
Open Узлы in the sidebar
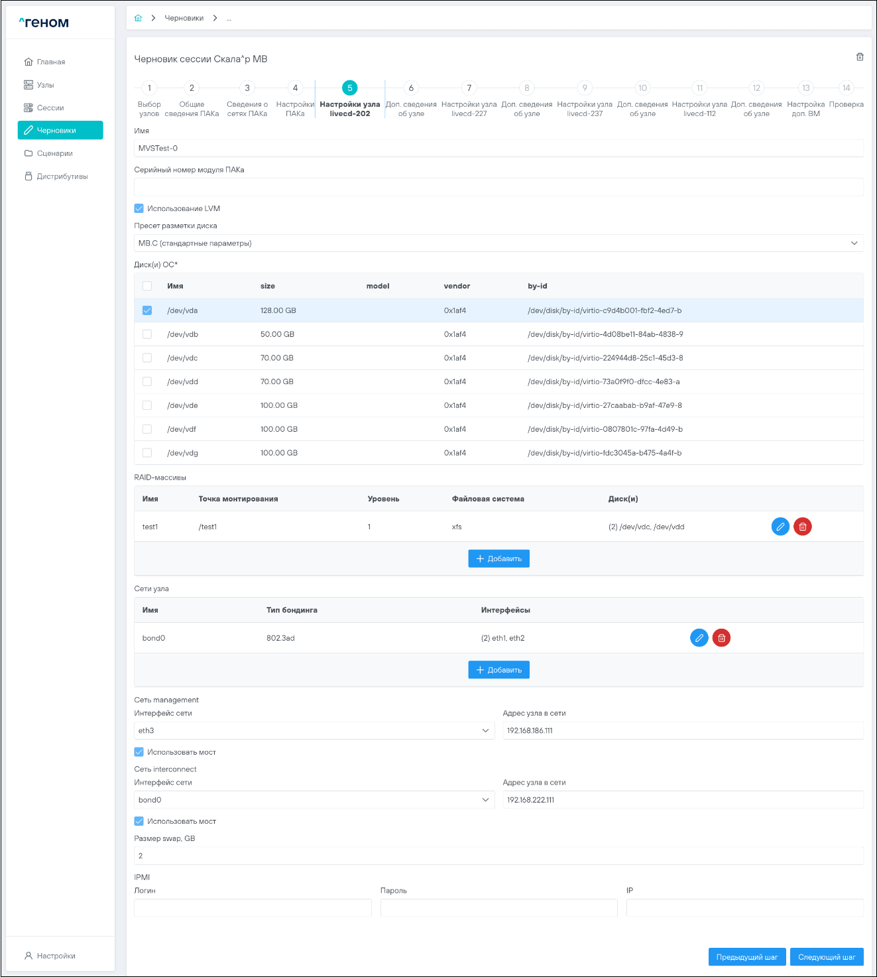coord(45,85)
